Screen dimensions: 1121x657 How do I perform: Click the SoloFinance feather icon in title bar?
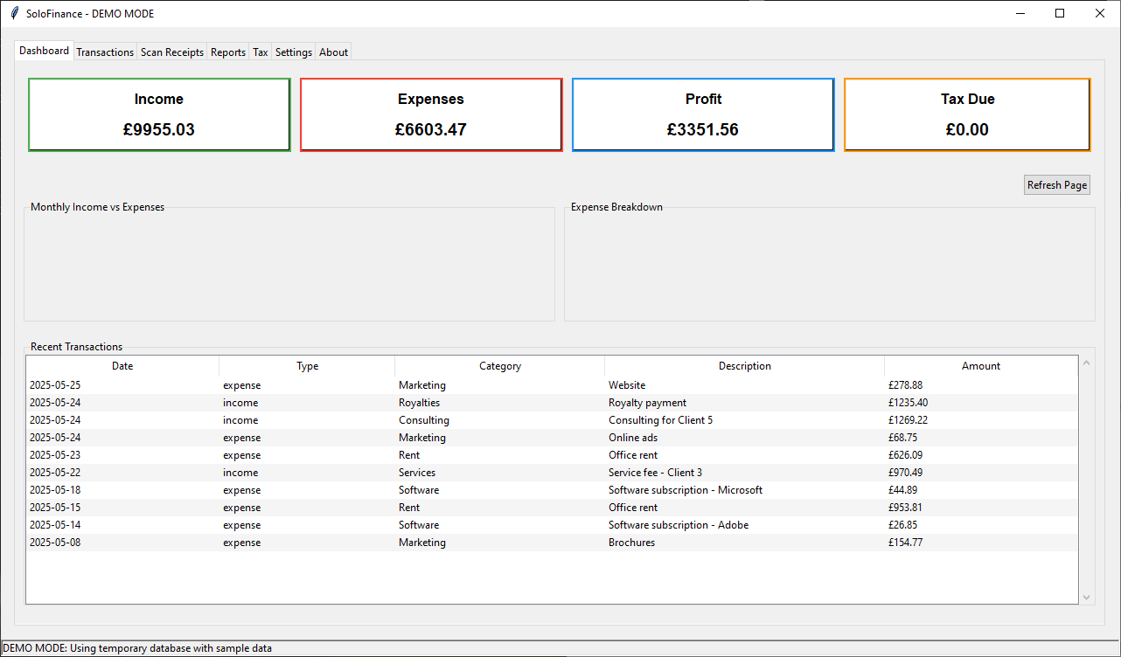pyautogui.click(x=14, y=14)
